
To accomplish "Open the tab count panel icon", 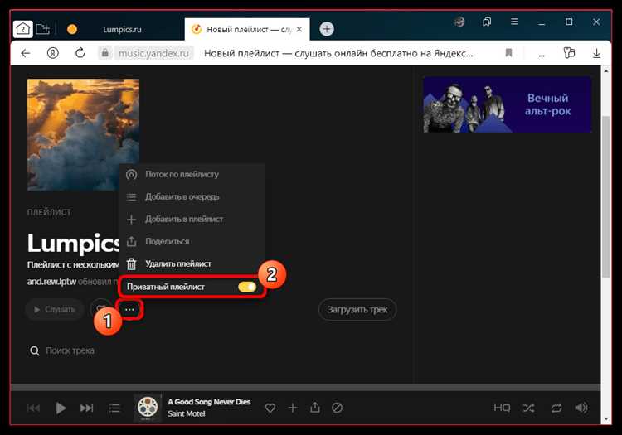I will (x=22, y=29).
